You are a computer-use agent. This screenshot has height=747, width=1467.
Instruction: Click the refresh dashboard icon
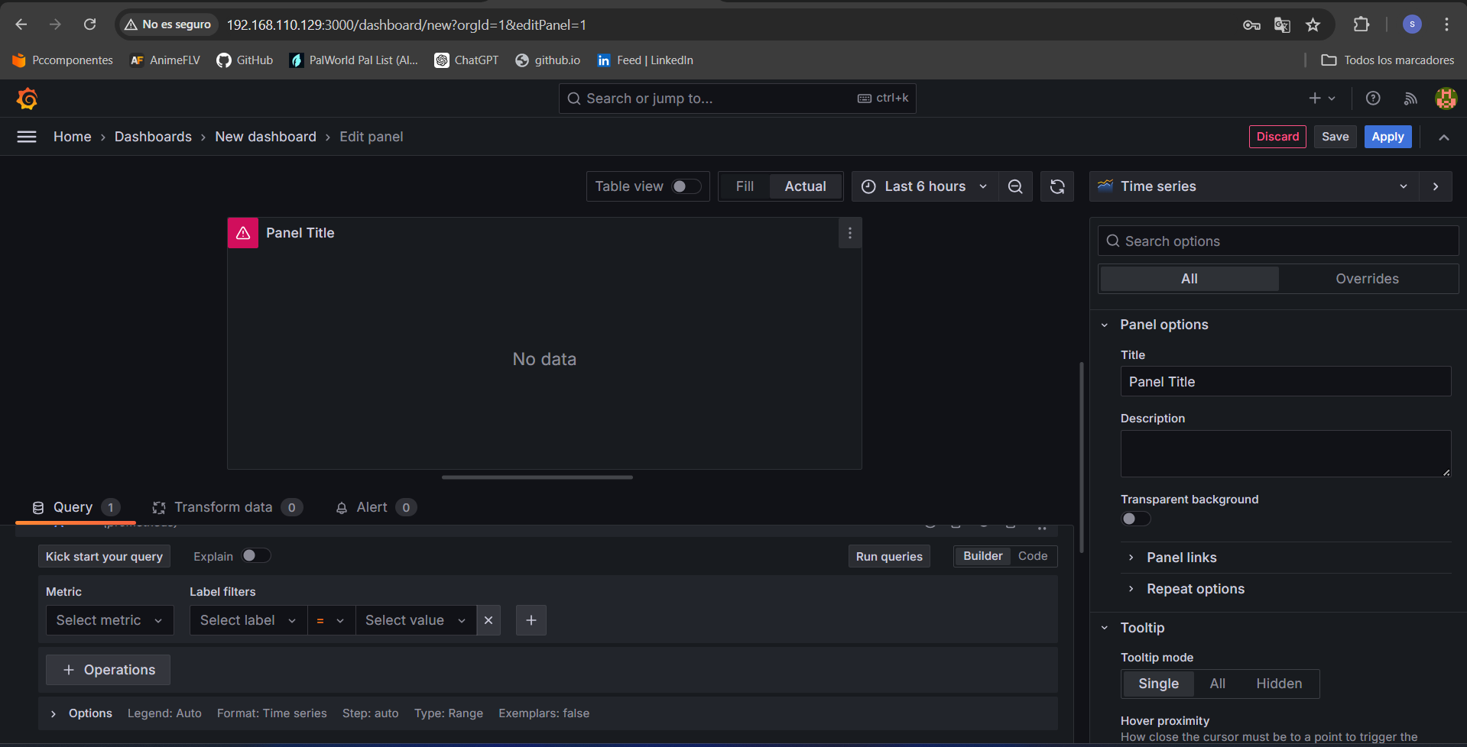point(1057,186)
